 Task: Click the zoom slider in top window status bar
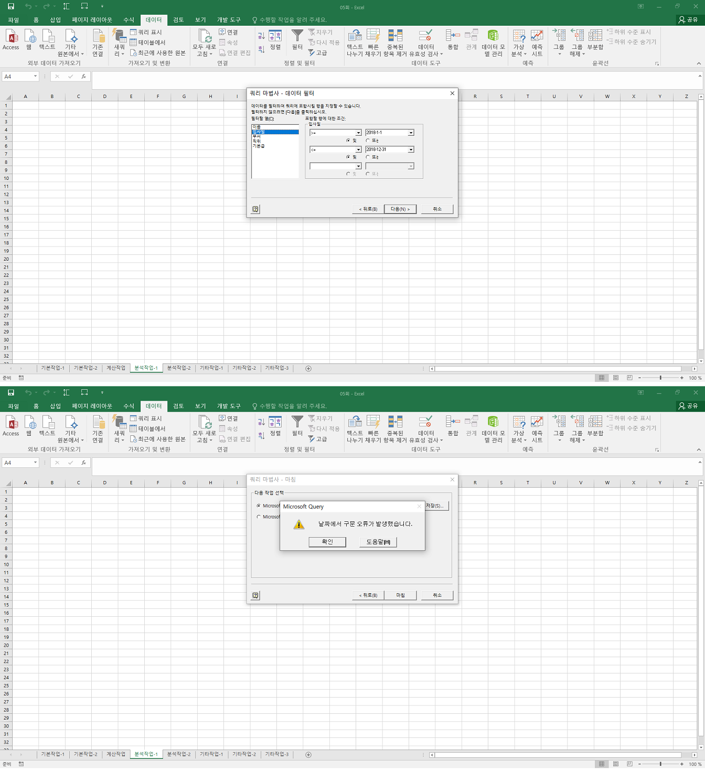tap(660, 378)
